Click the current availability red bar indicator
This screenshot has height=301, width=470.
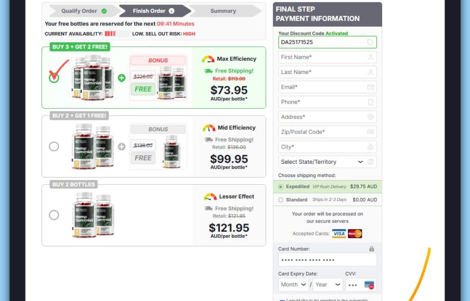(x=110, y=34)
